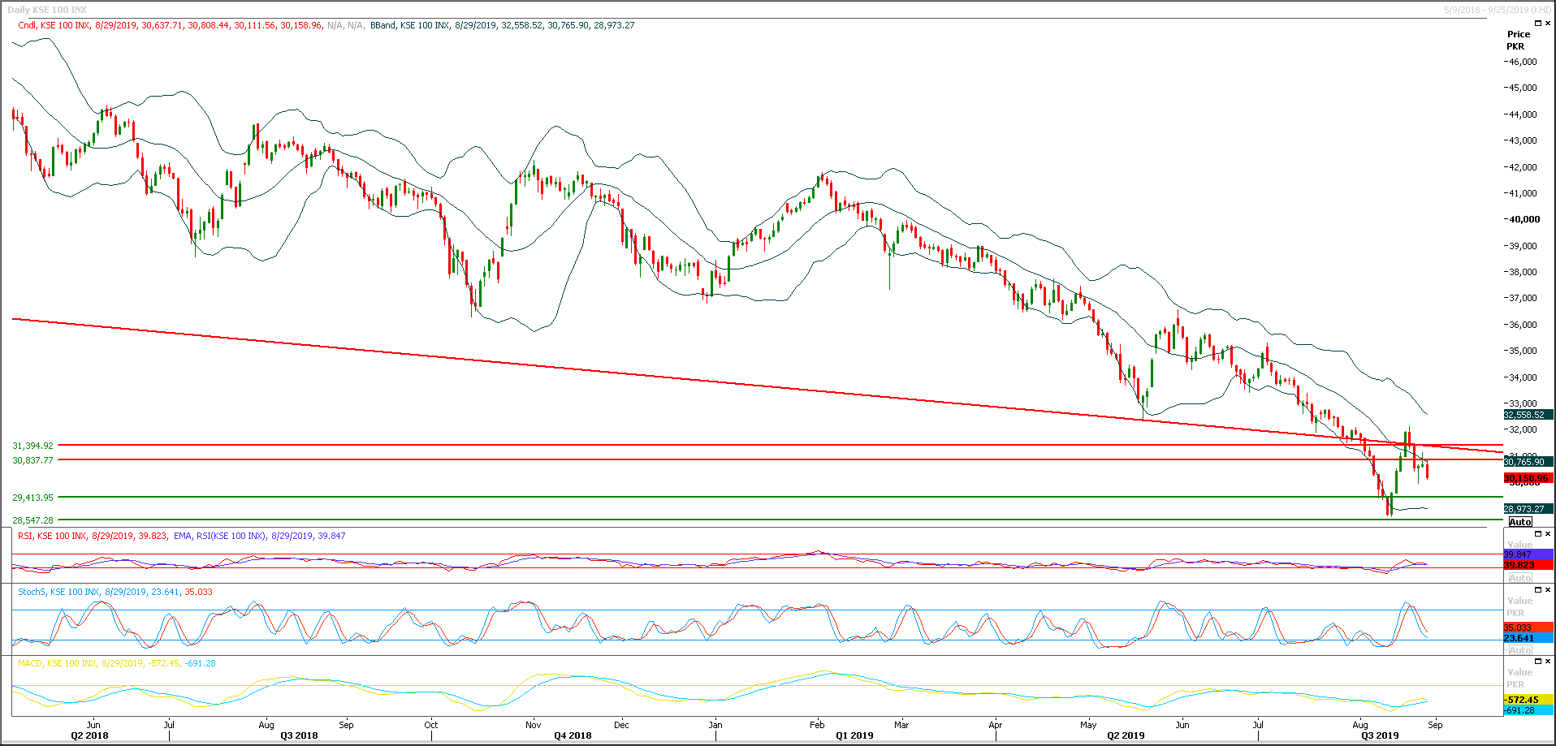The width and height of the screenshot is (1556, 746).
Task: Click the EMA RSI legend label
Action: (219, 536)
